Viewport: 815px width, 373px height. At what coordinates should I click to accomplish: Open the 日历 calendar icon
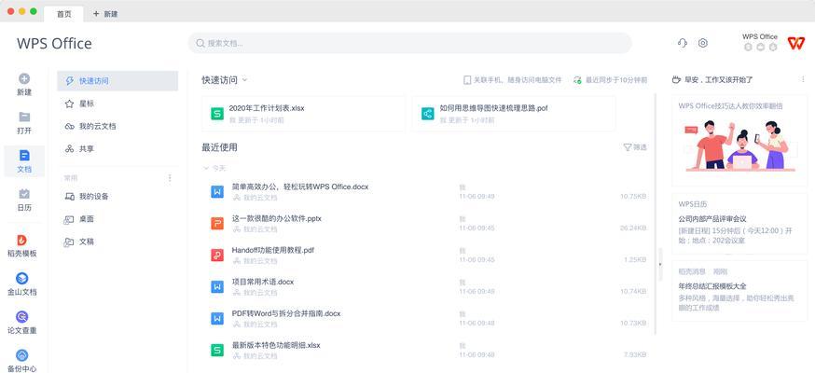(x=24, y=194)
